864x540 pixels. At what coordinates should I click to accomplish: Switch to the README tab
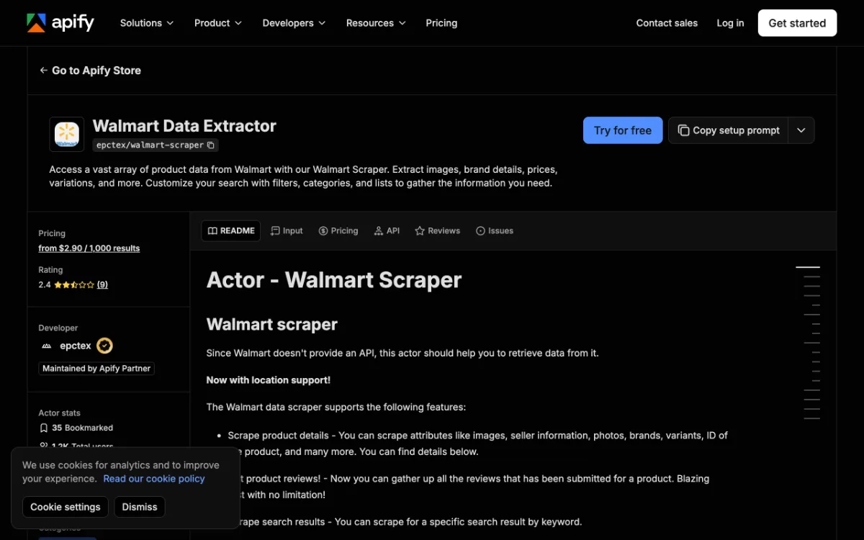click(x=231, y=231)
